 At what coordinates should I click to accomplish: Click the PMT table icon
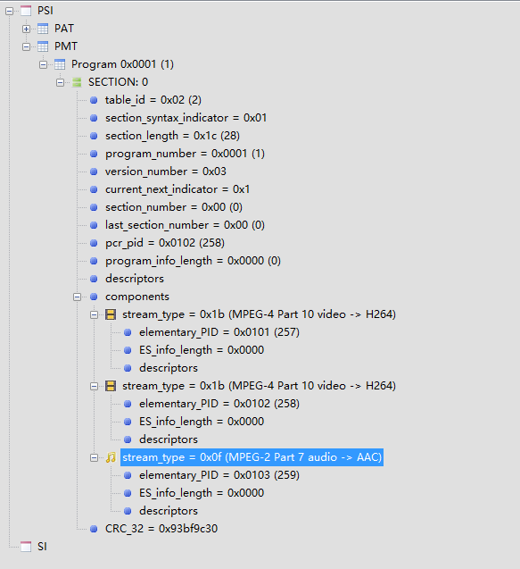(43, 46)
